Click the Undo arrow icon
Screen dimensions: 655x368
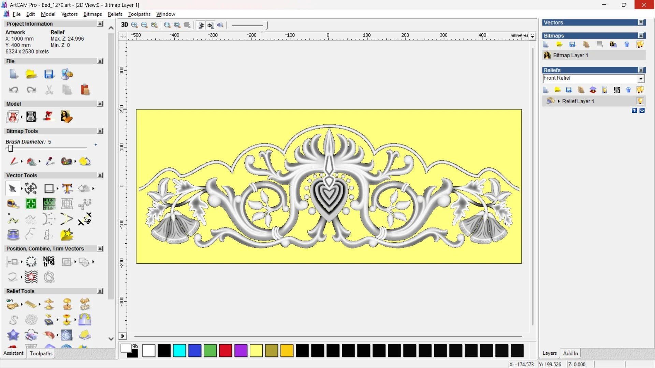tap(14, 90)
